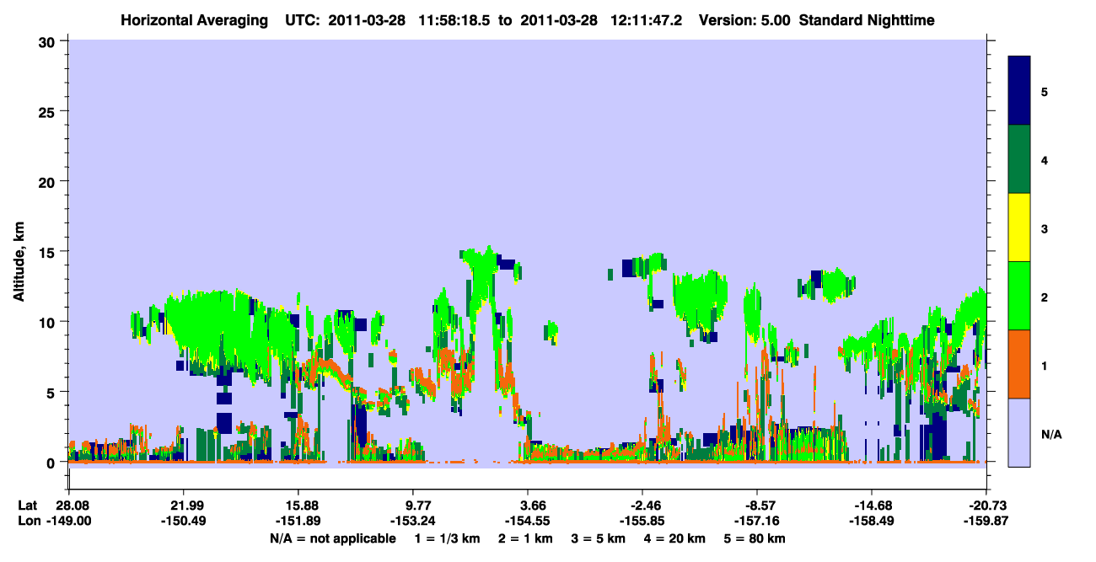The height and width of the screenshot is (562, 1096).
Task: Click the 'Altitude, km' axis label
Action: point(19,263)
